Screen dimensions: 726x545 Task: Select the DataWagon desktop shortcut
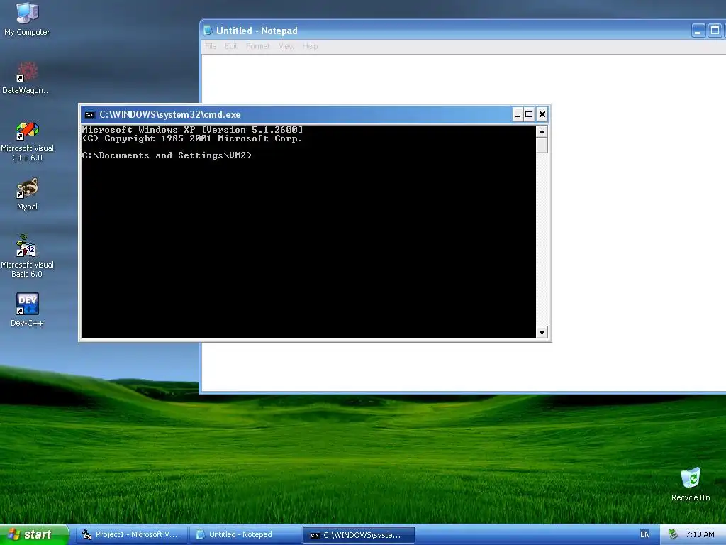[x=27, y=77]
